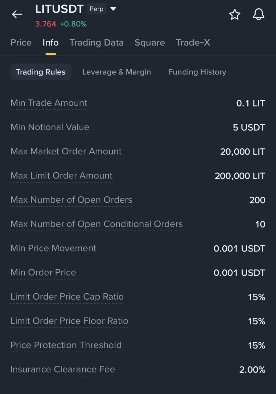
Task: Tap the Min Trade Amount label
Action: click(49, 103)
